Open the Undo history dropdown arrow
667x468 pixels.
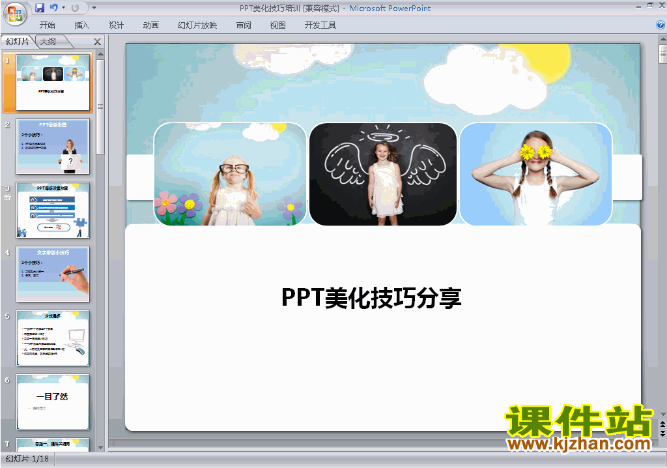(63, 8)
